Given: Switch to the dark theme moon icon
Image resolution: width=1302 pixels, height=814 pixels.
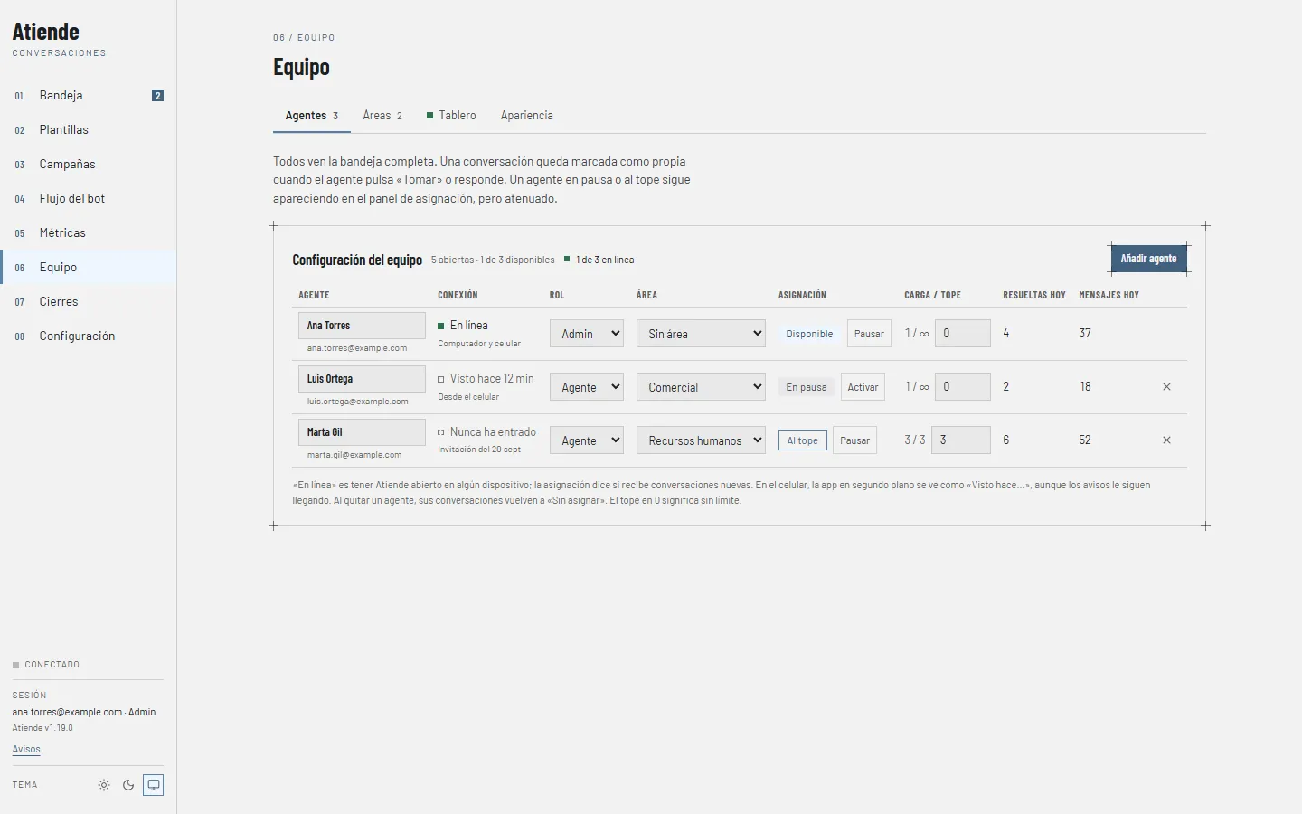Looking at the screenshot, I should tap(128, 785).
